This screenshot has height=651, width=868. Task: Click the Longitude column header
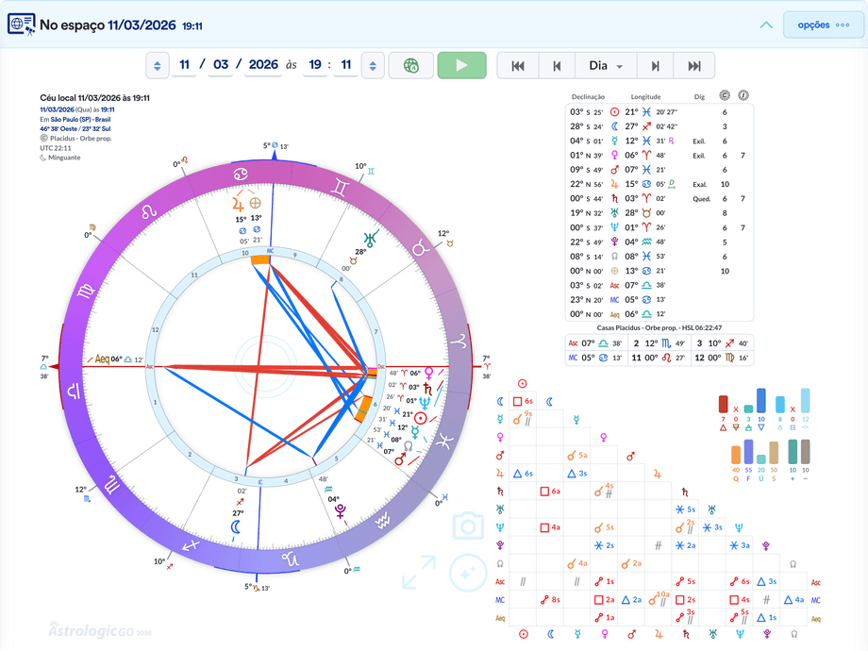[x=645, y=97]
